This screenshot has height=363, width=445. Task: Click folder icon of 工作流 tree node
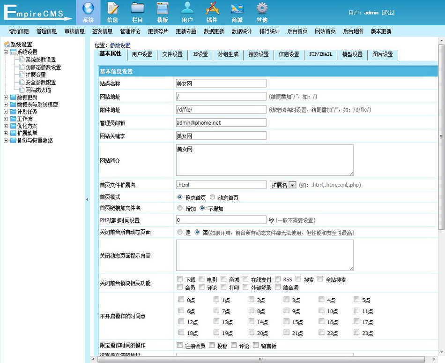point(13,119)
